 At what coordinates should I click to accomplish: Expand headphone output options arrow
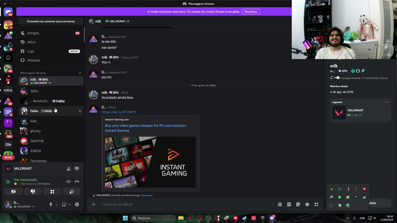(x=69, y=205)
